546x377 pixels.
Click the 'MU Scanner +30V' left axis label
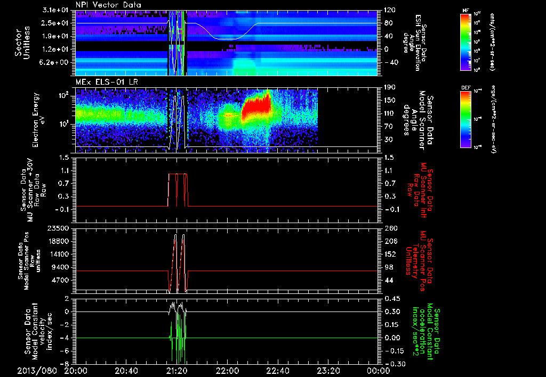[33, 190]
